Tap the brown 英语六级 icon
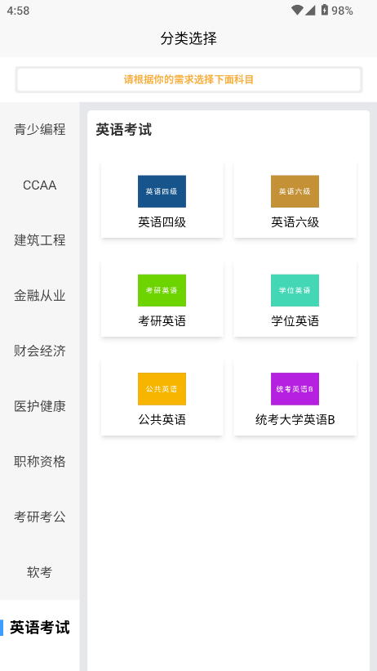 [295, 191]
